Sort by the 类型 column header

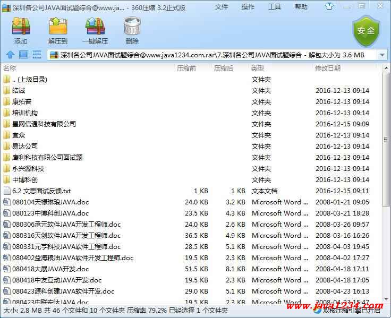(x=257, y=68)
